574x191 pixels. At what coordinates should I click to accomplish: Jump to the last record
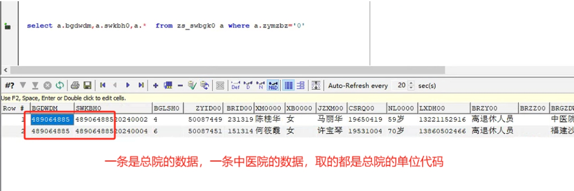click(141, 85)
